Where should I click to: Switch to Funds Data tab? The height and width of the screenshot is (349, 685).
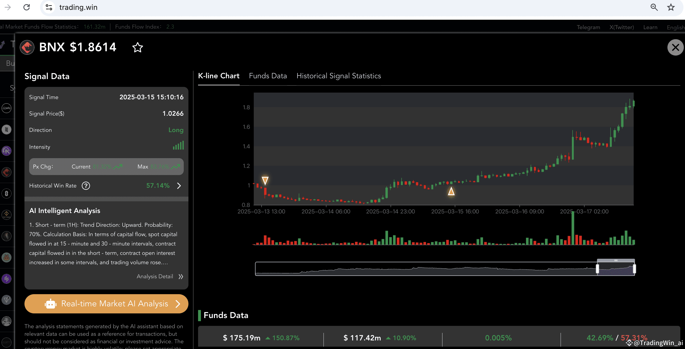pyautogui.click(x=268, y=76)
